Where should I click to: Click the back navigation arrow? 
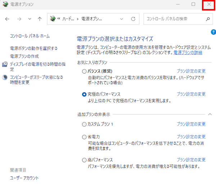pos(7,19)
